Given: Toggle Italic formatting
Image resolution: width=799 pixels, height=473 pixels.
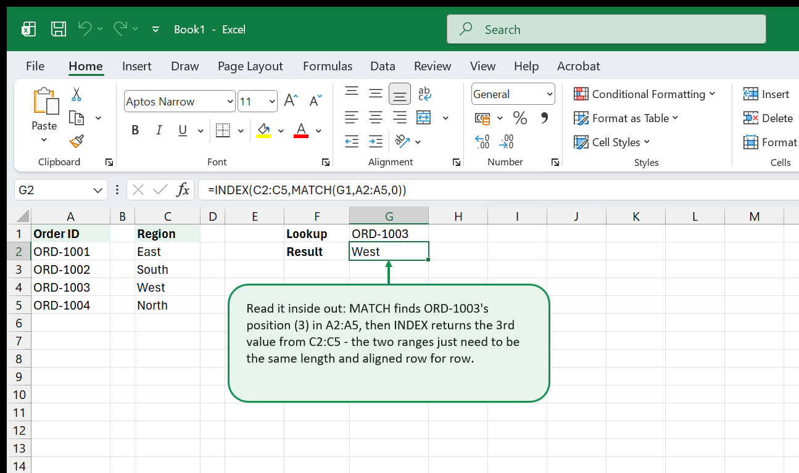Looking at the screenshot, I should [159, 131].
